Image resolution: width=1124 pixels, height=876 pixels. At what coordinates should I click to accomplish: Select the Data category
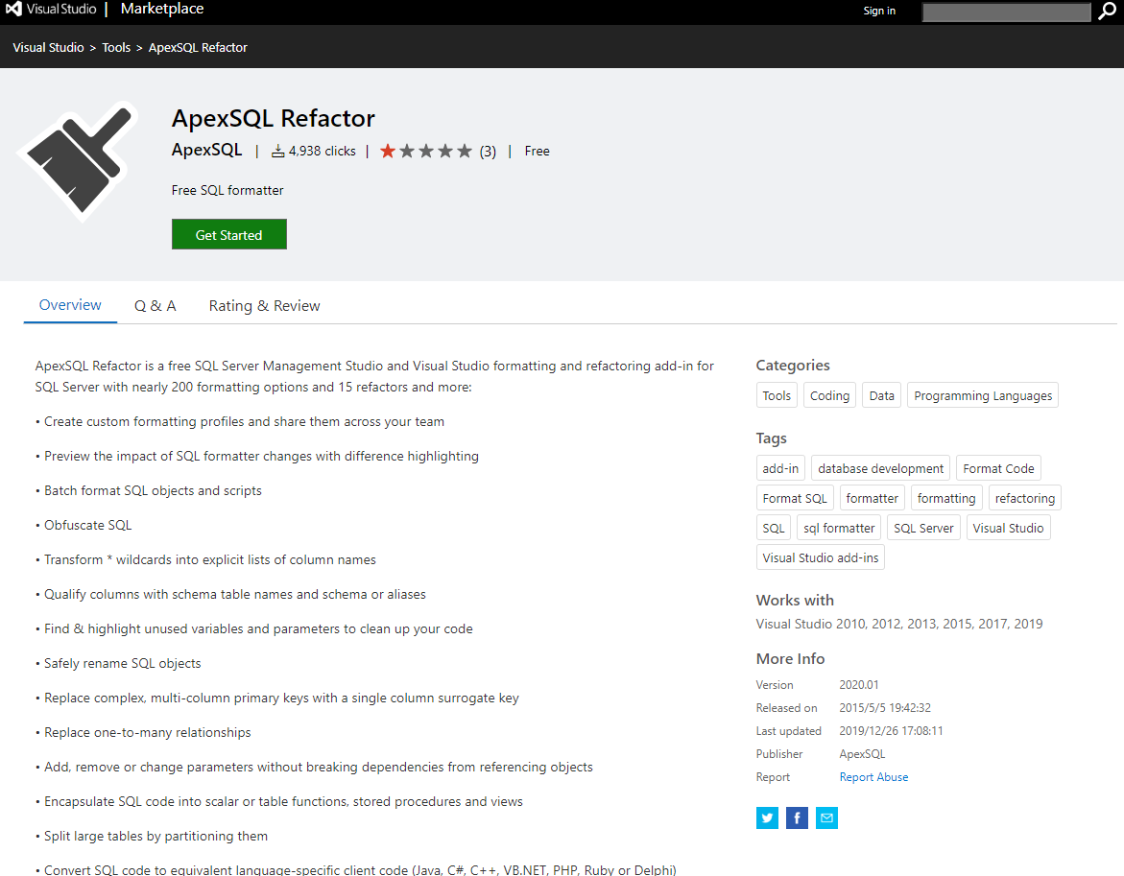pyautogui.click(x=880, y=394)
